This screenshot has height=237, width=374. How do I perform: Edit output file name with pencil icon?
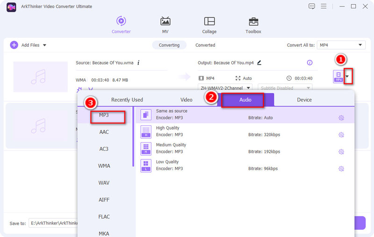tap(259, 63)
